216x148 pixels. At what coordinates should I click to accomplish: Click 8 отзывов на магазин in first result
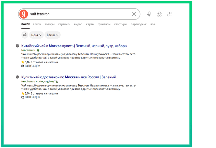44,62
